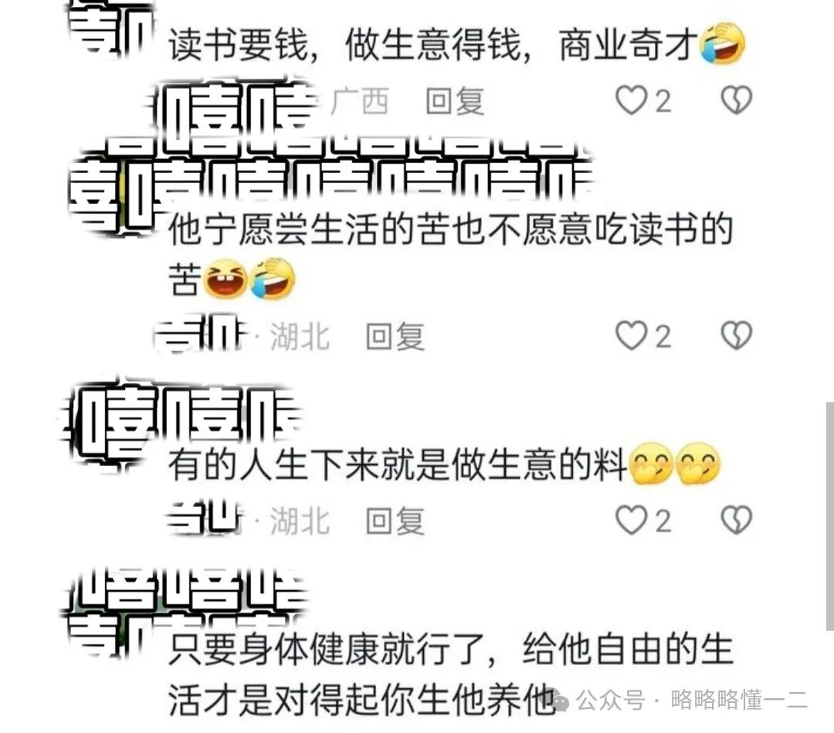Like the 商业奇才 comment with the heart

pos(632,100)
